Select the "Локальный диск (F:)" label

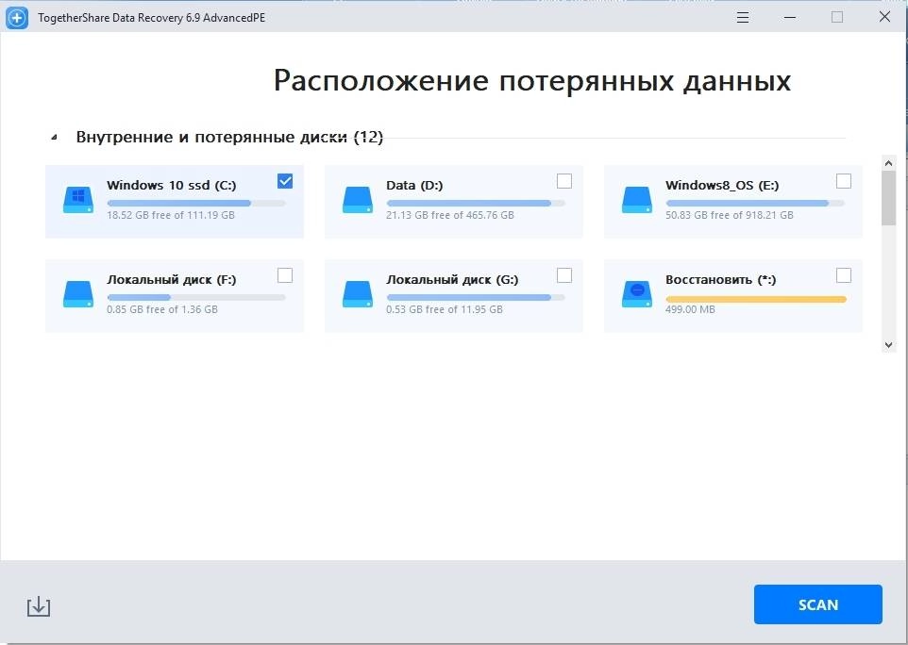(x=172, y=279)
